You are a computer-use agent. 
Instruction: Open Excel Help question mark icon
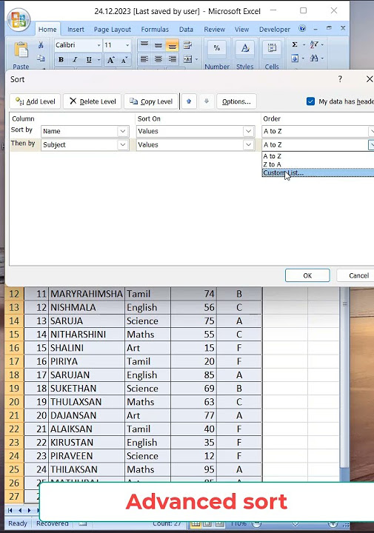(x=302, y=28)
